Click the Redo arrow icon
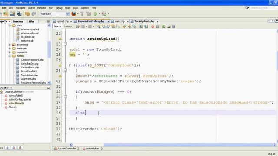The image size is (278, 156). (34, 14)
